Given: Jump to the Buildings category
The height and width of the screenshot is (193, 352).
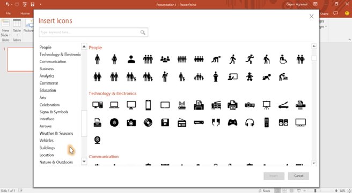Looking at the screenshot, I should coord(47,148).
